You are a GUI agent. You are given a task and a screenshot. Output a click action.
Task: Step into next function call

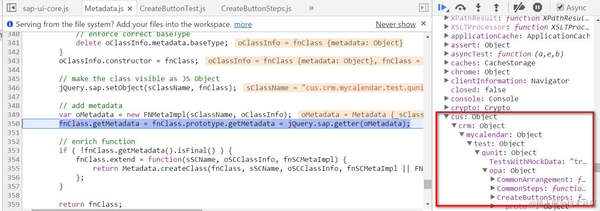[479, 8]
